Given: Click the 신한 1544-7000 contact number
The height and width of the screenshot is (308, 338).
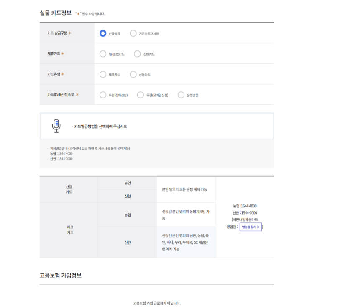Looking at the screenshot, I should point(246,212).
